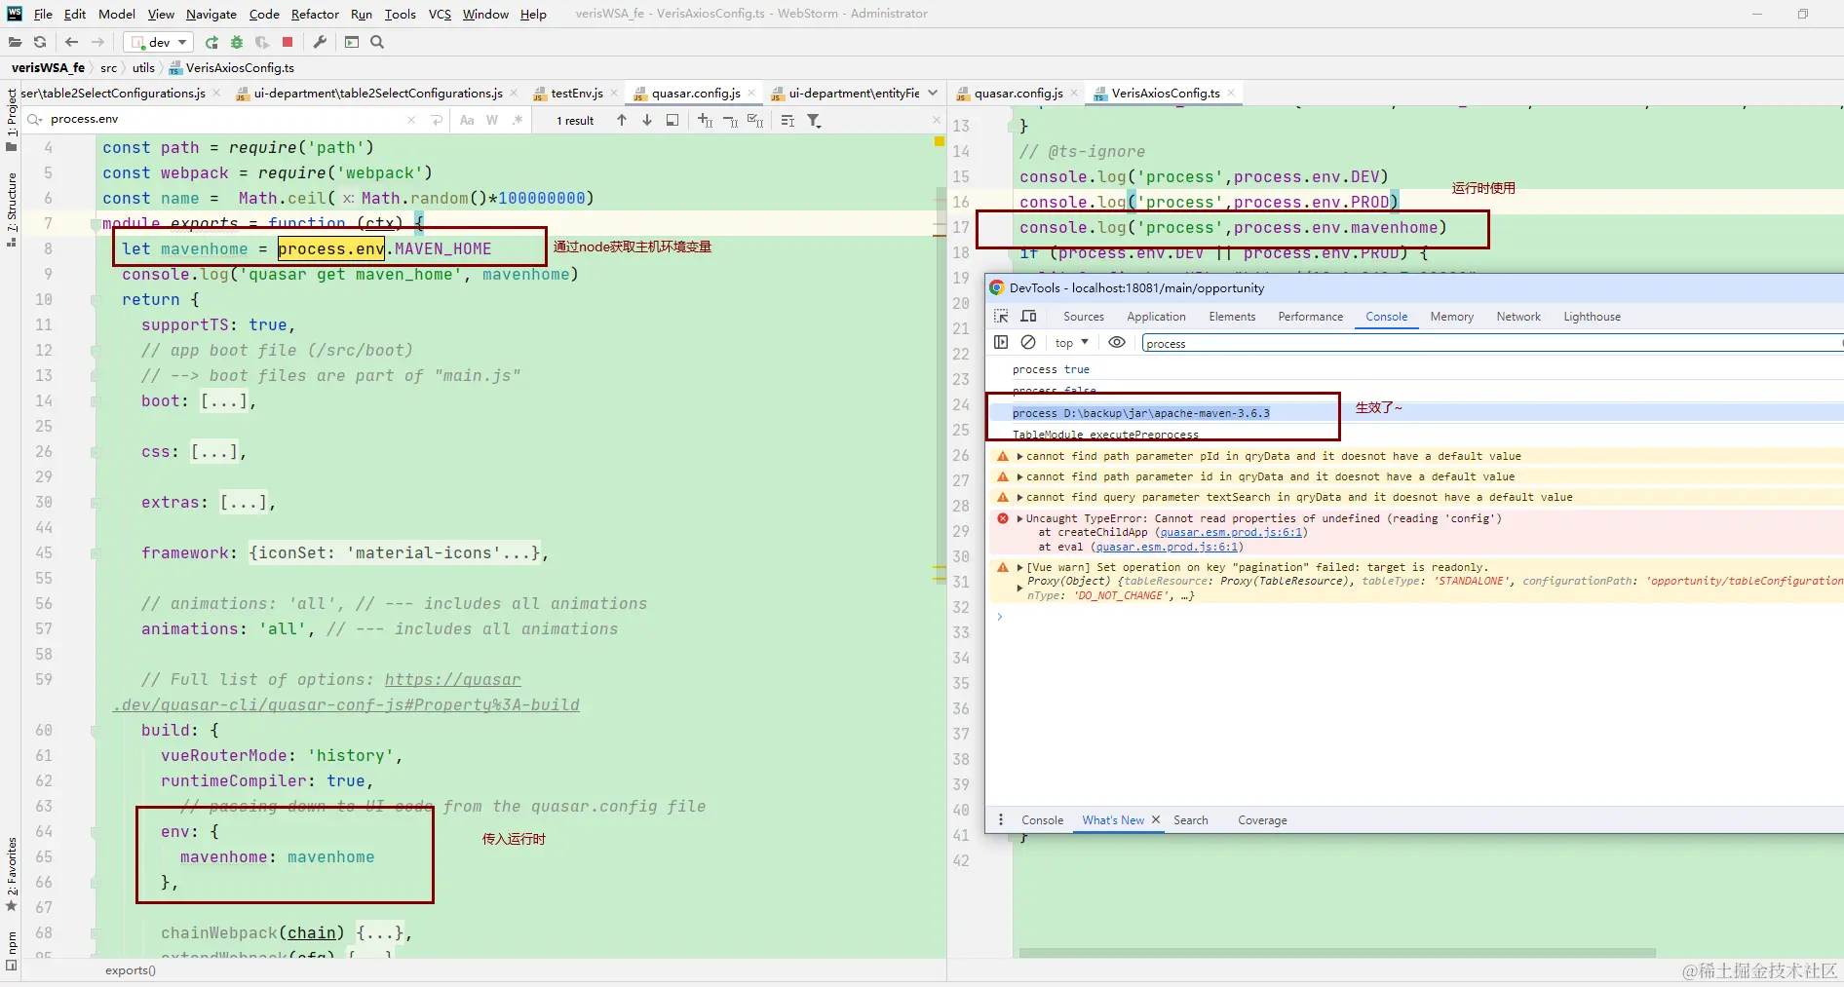The image size is (1844, 987).
Task: Toggle the device toolbar icon in DevTools
Action: 1028,317
